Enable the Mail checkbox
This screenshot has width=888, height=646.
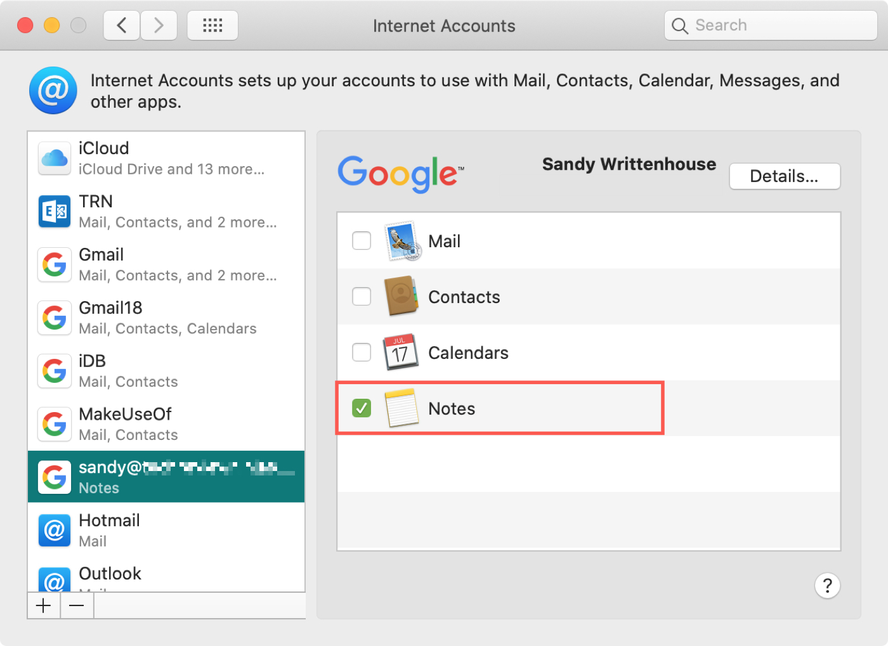[x=362, y=241]
